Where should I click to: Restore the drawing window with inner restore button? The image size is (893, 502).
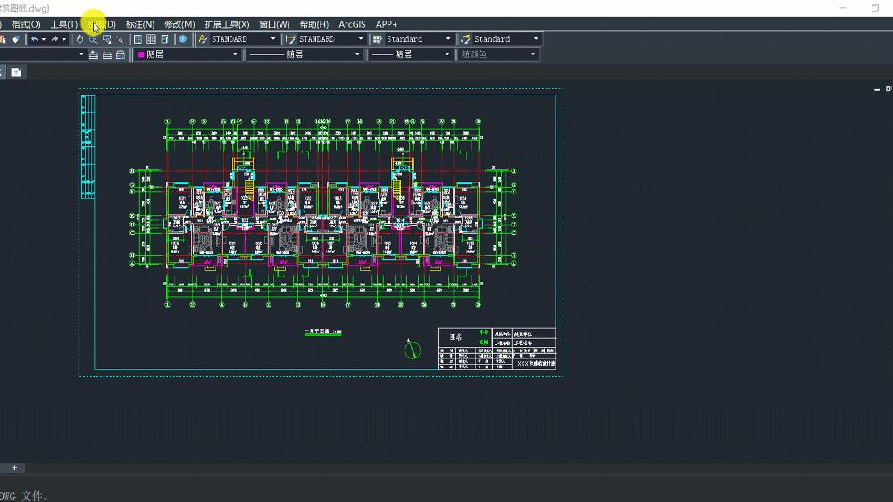[x=889, y=88]
